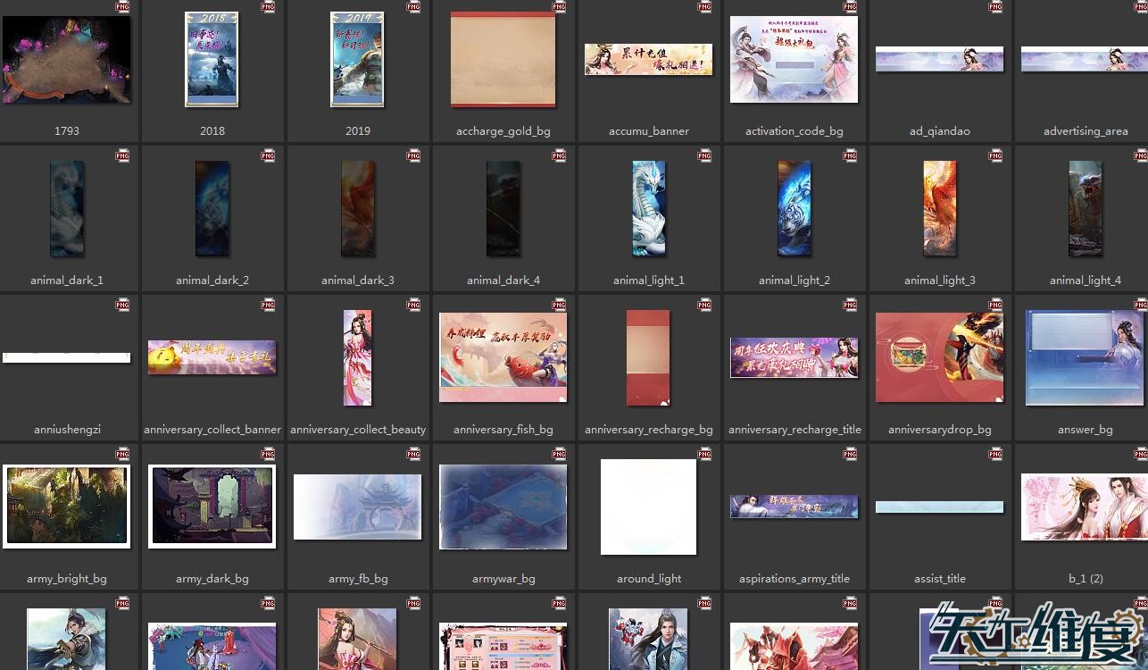Select the animal_light_3 phoenix image

[x=939, y=208]
